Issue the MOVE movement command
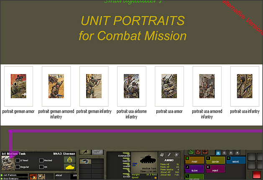This screenshot has height=180, width=263. 236,160
